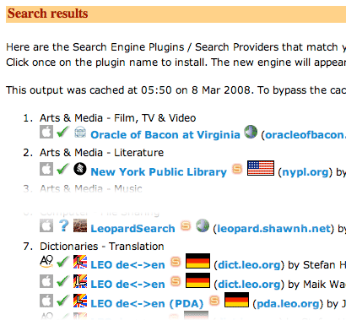The width and height of the screenshot is (346, 331).
Task: Install the Oracle of Bacon at Virginia plugin
Action: pos(165,135)
